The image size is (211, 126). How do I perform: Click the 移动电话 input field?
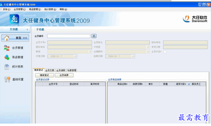(x=185, y=43)
